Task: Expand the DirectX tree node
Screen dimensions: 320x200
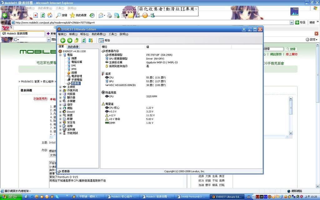Action: tap(60, 112)
